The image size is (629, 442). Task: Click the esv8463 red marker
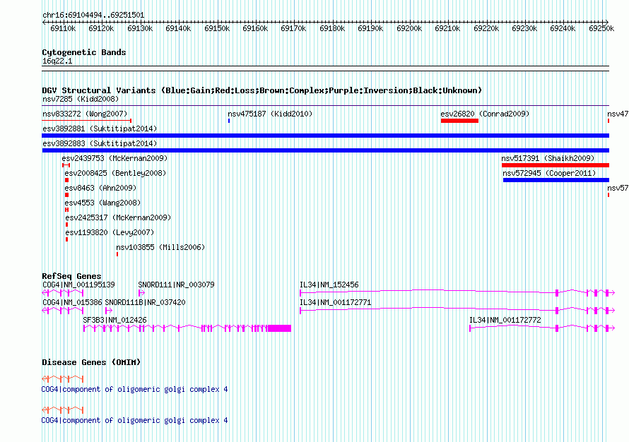66,195
